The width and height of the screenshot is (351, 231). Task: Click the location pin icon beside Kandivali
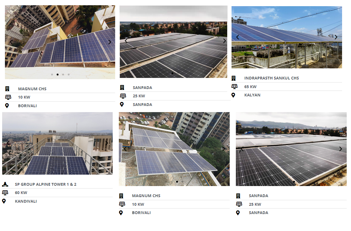tap(4, 201)
